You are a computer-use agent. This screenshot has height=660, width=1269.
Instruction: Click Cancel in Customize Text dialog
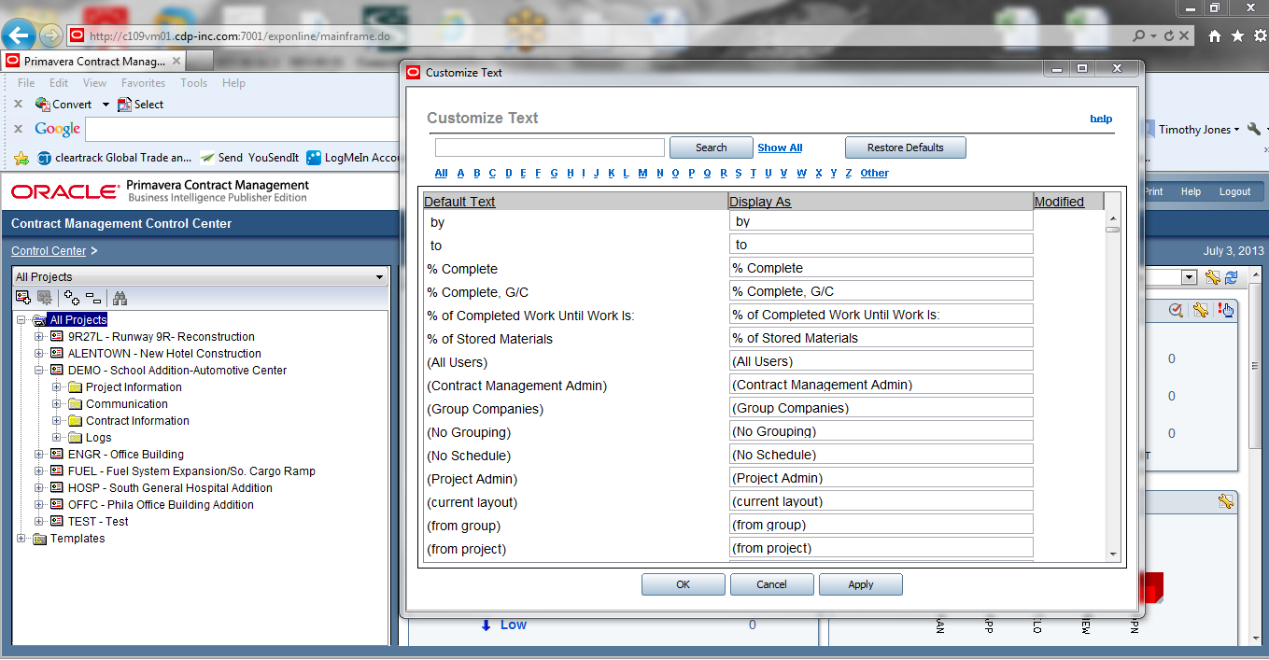[x=771, y=584]
